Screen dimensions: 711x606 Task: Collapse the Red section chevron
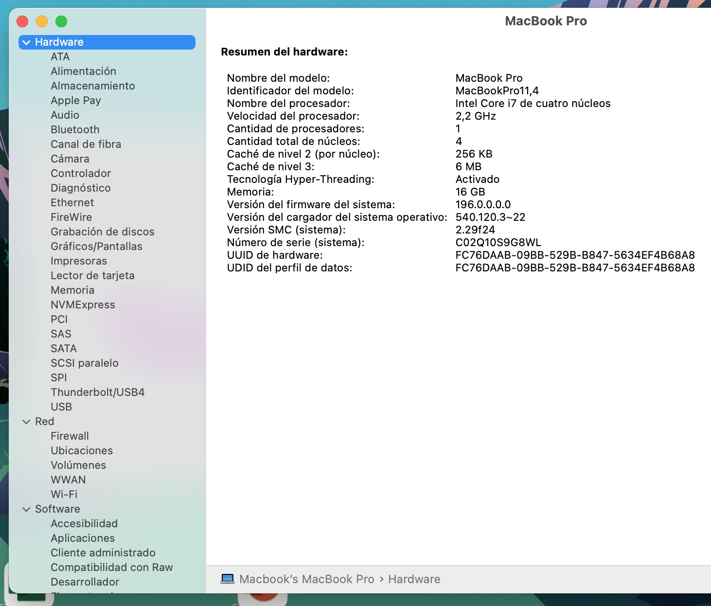pos(26,422)
